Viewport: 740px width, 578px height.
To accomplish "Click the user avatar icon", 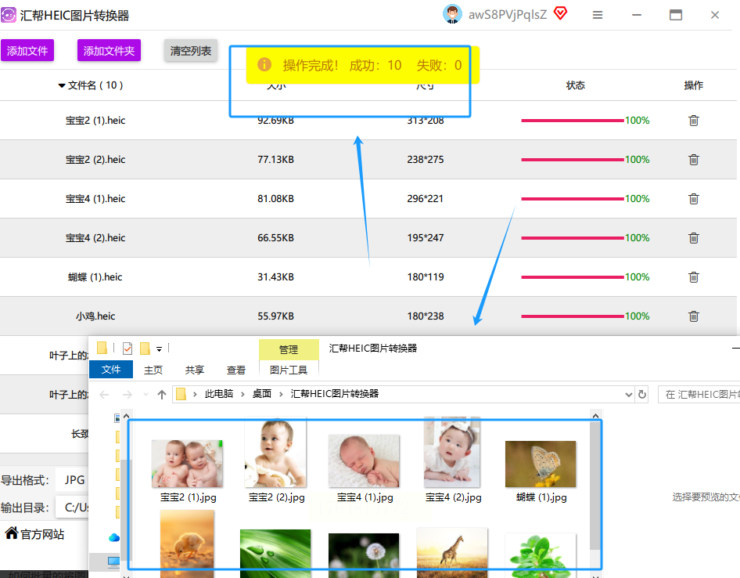I will point(452,14).
